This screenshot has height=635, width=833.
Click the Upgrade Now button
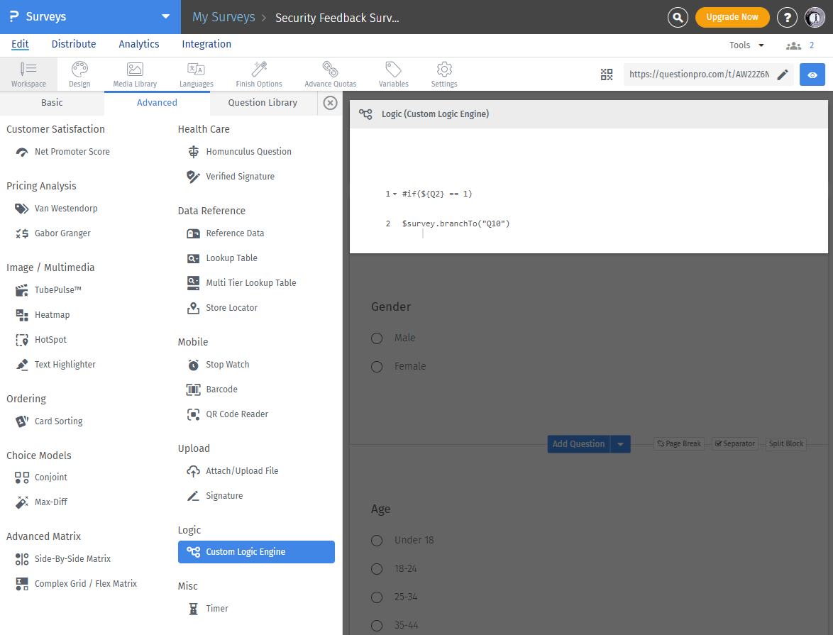732,17
